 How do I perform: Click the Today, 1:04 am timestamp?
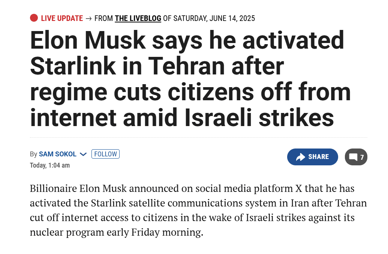point(50,165)
